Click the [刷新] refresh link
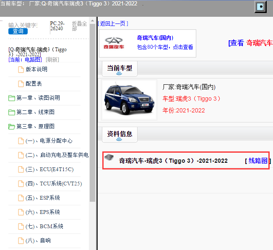The image size is (273, 250). click(x=52, y=60)
